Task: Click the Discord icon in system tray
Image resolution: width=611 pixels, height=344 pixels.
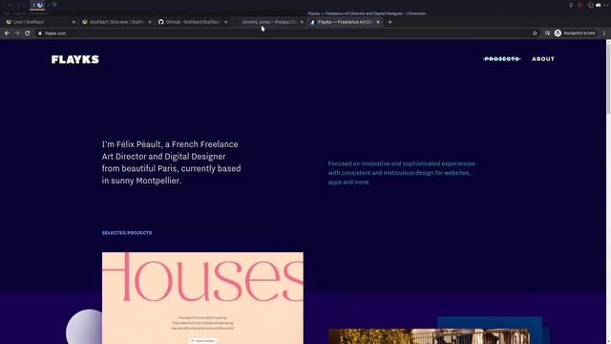Action: 599,5
